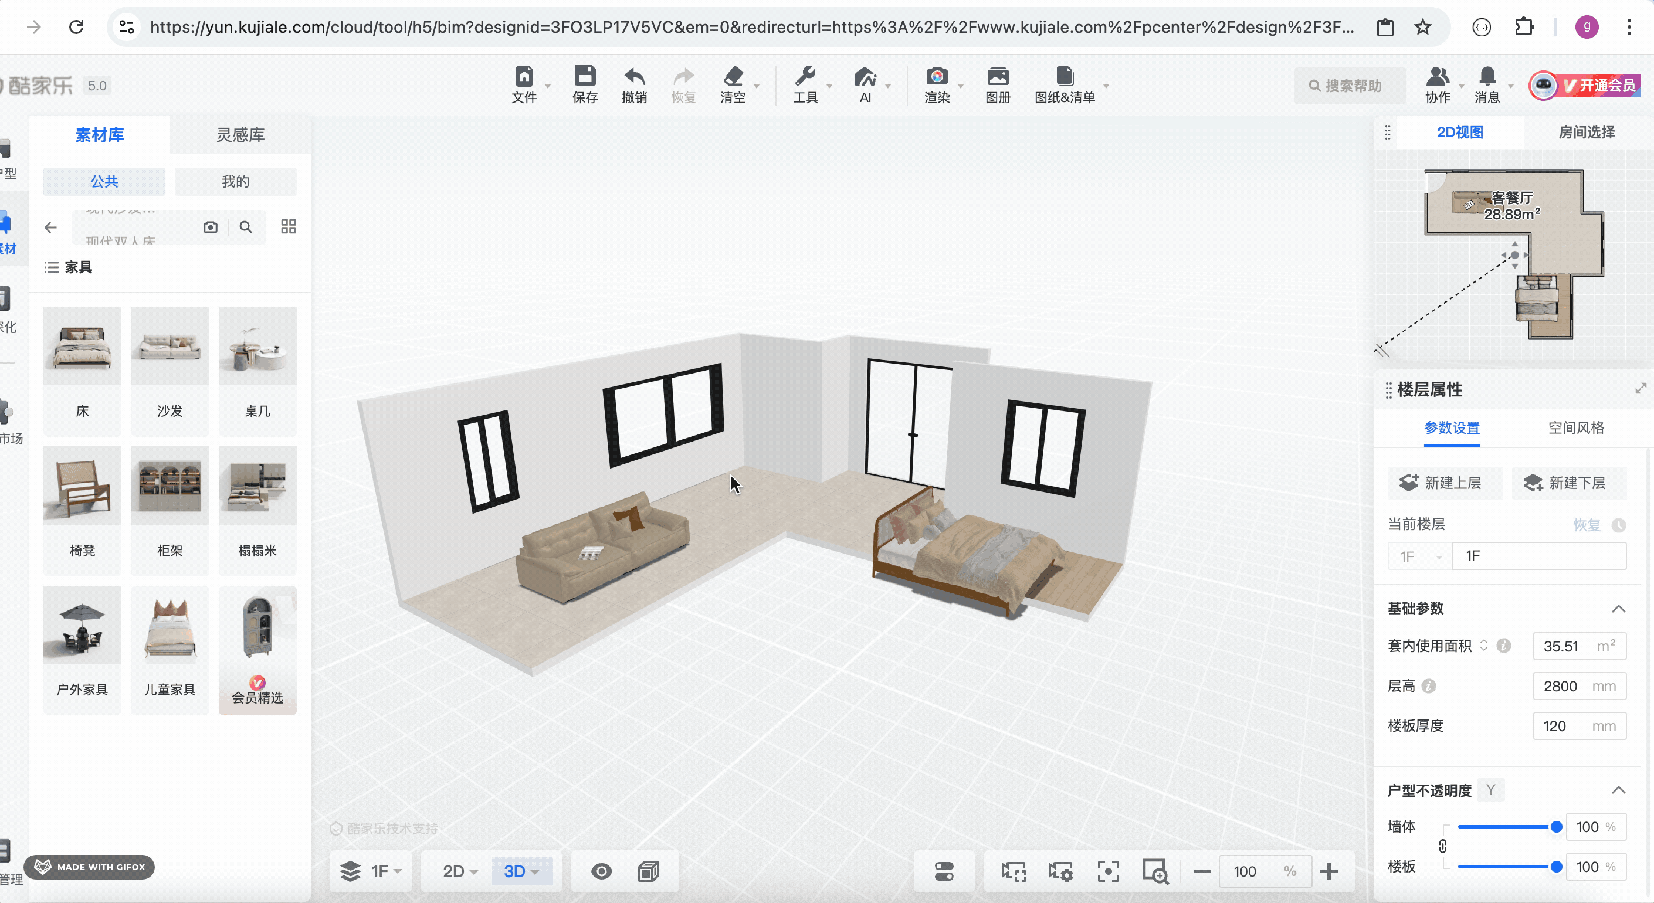Open the 图册 (Album) icon
The image size is (1654, 903).
click(998, 76)
